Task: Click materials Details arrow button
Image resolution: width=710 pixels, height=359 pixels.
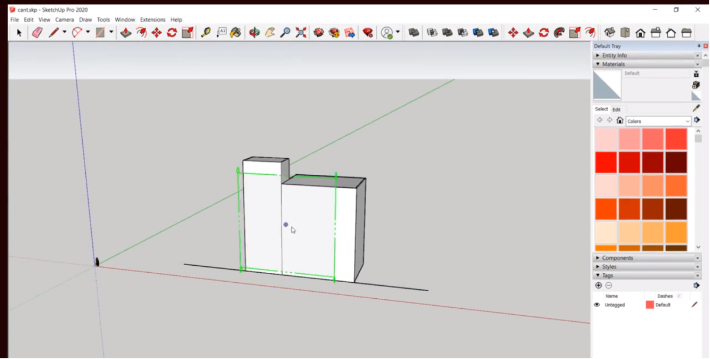Action: coord(696,120)
